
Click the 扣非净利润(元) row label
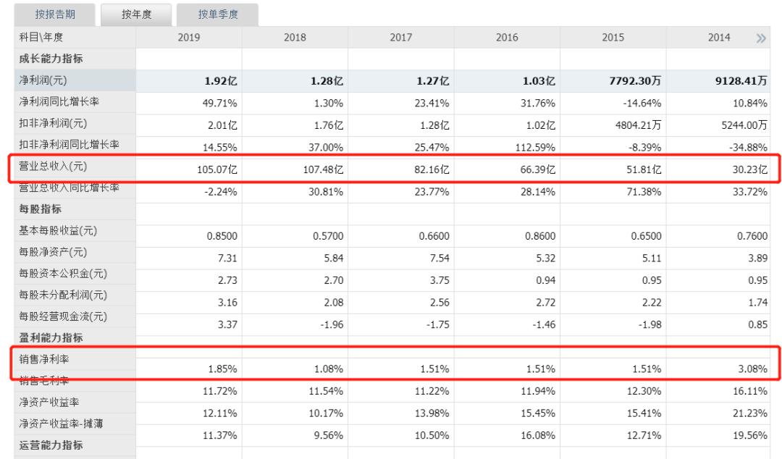[x=53, y=123]
